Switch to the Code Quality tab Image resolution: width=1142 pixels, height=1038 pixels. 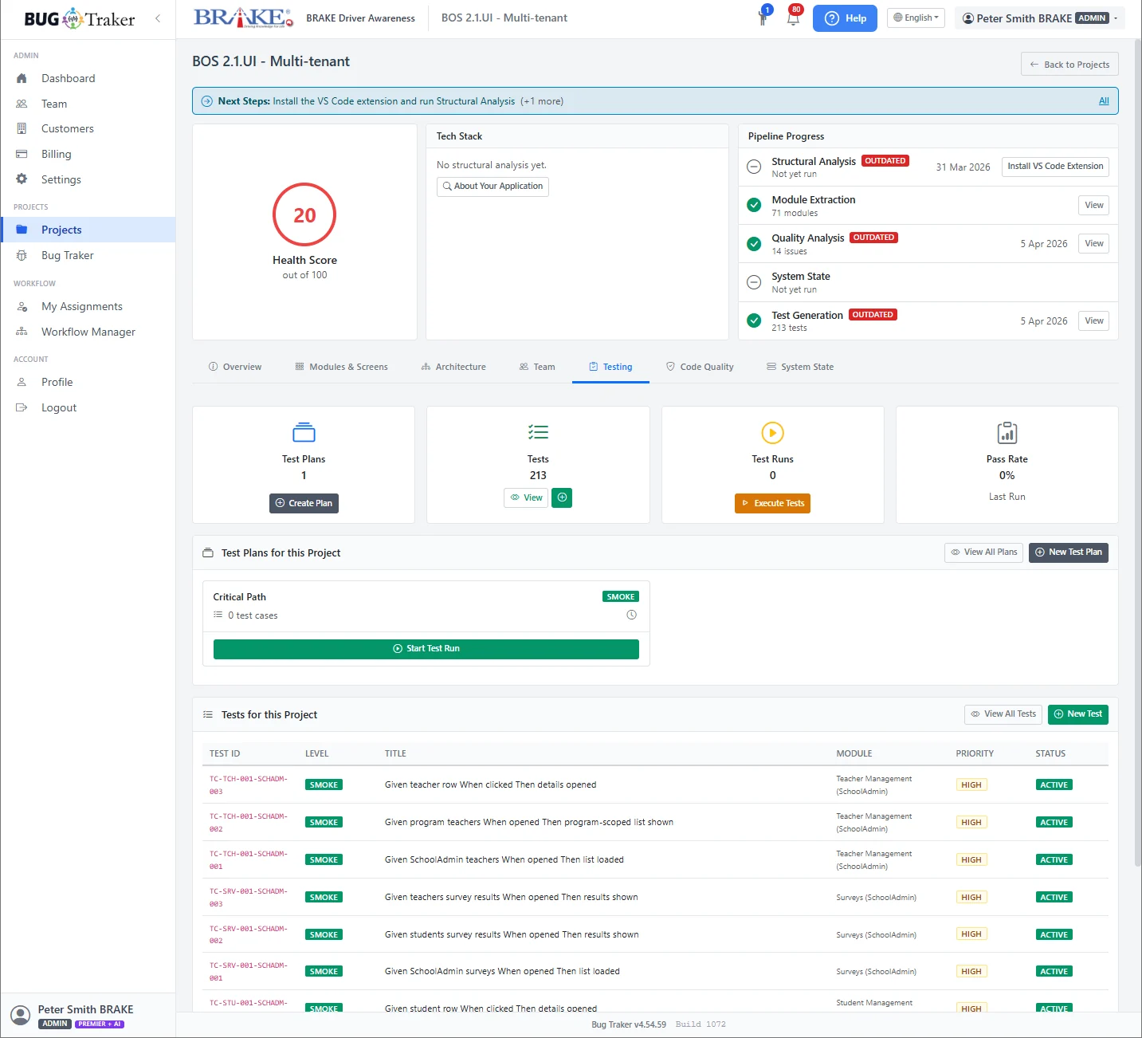700,367
